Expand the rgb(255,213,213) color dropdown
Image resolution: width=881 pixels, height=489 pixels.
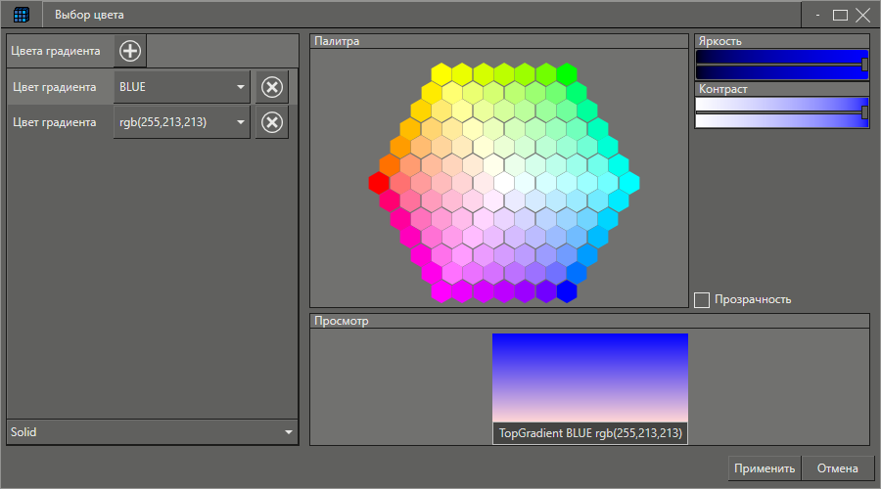182,122
